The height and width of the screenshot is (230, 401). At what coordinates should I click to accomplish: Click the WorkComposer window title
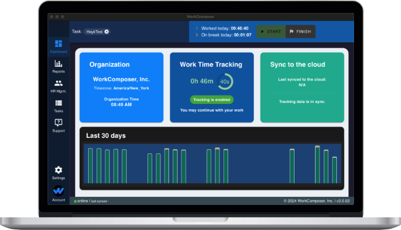pyautogui.click(x=200, y=17)
